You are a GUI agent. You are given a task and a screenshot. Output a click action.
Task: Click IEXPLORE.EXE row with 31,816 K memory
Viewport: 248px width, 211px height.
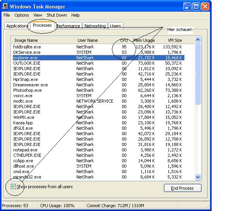coord(98,144)
